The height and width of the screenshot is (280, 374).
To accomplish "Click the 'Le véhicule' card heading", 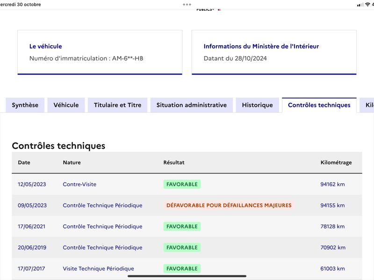I will 45,46.
